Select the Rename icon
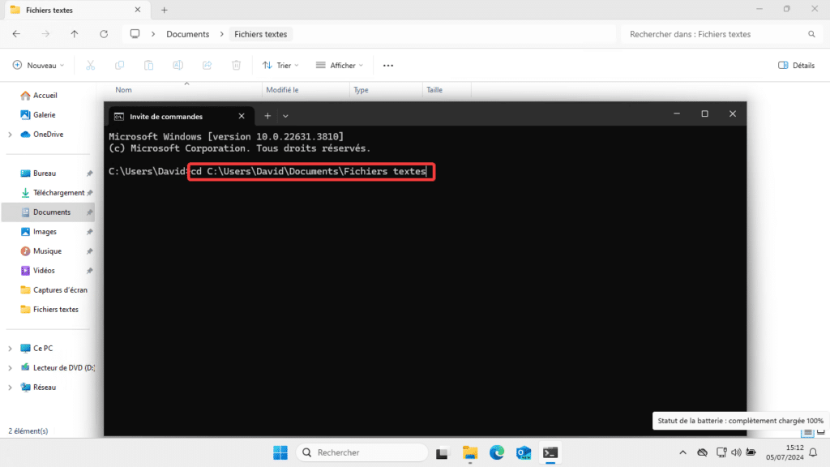The height and width of the screenshot is (467, 830). pyautogui.click(x=178, y=65)
